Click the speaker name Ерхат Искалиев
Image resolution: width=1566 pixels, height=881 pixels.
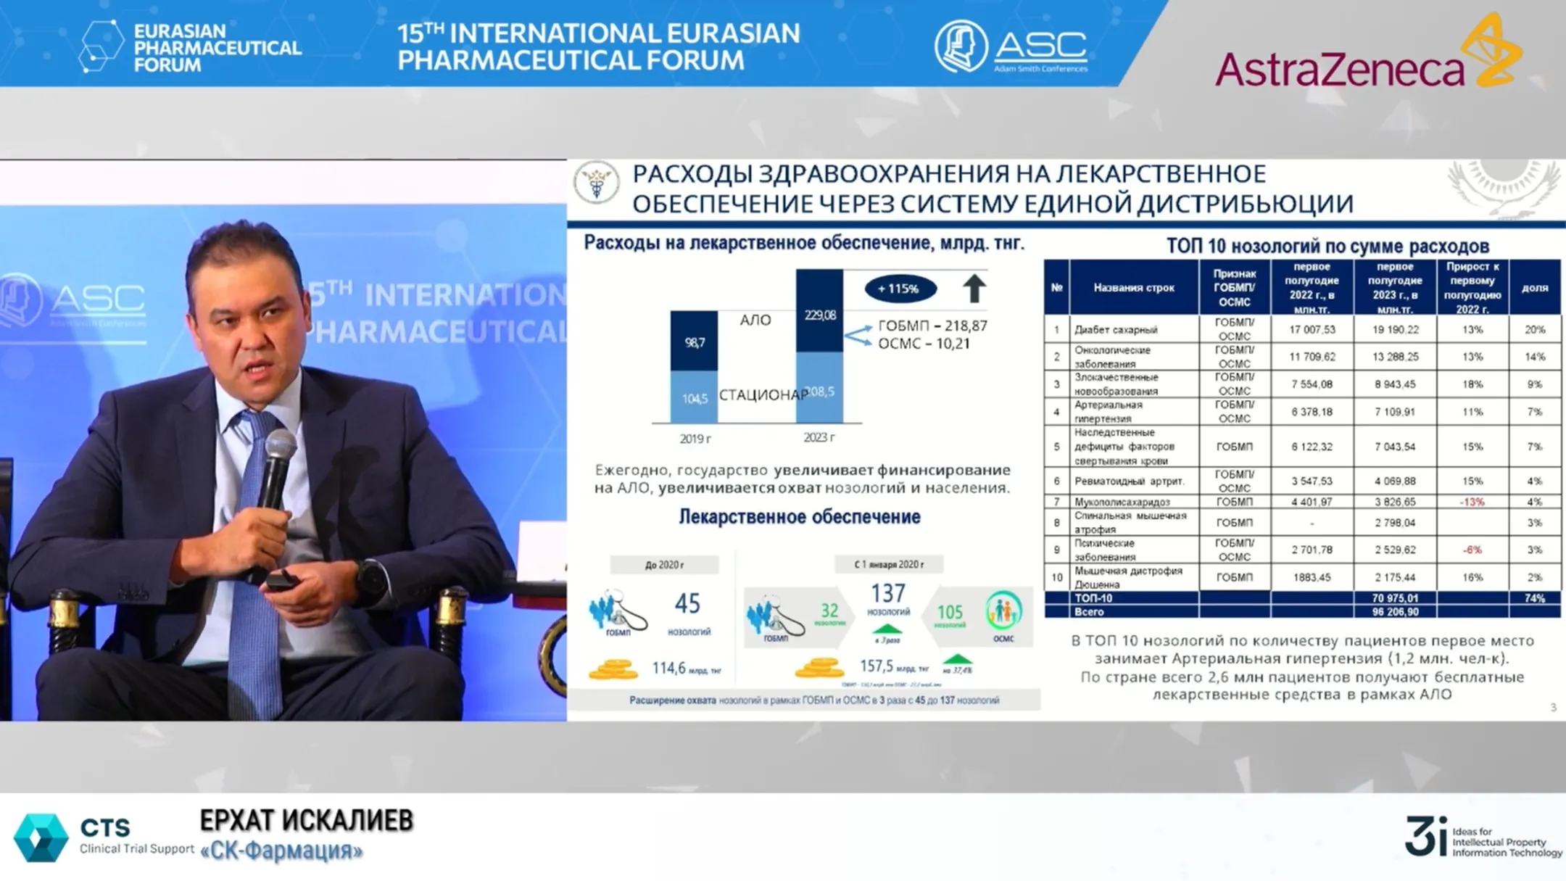pos(306,821)
